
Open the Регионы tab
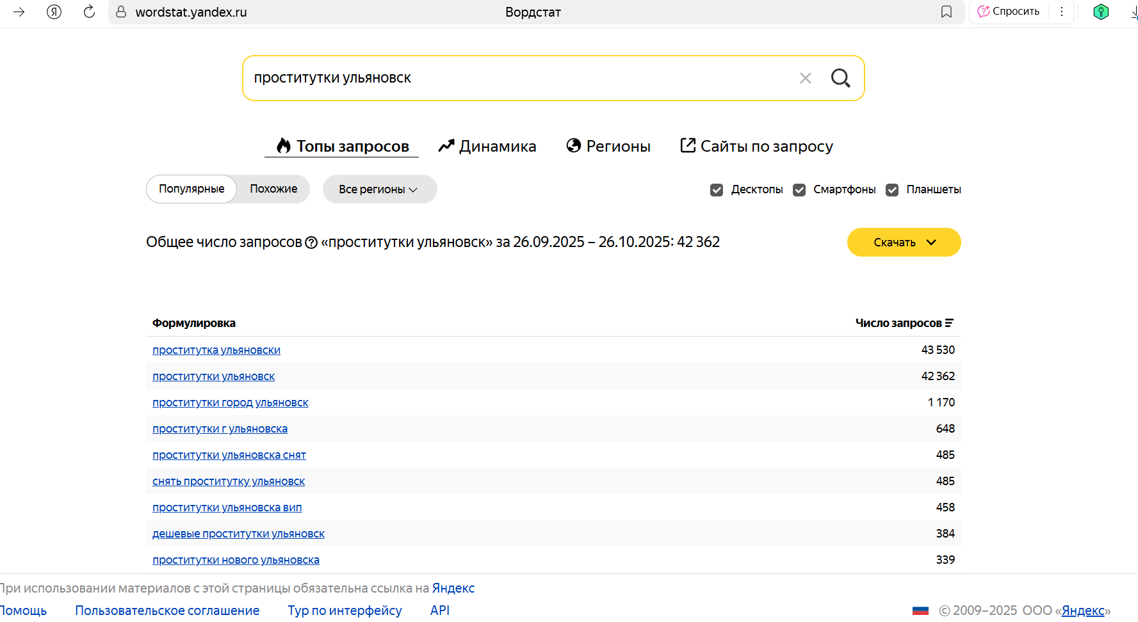tap(608, 147)
